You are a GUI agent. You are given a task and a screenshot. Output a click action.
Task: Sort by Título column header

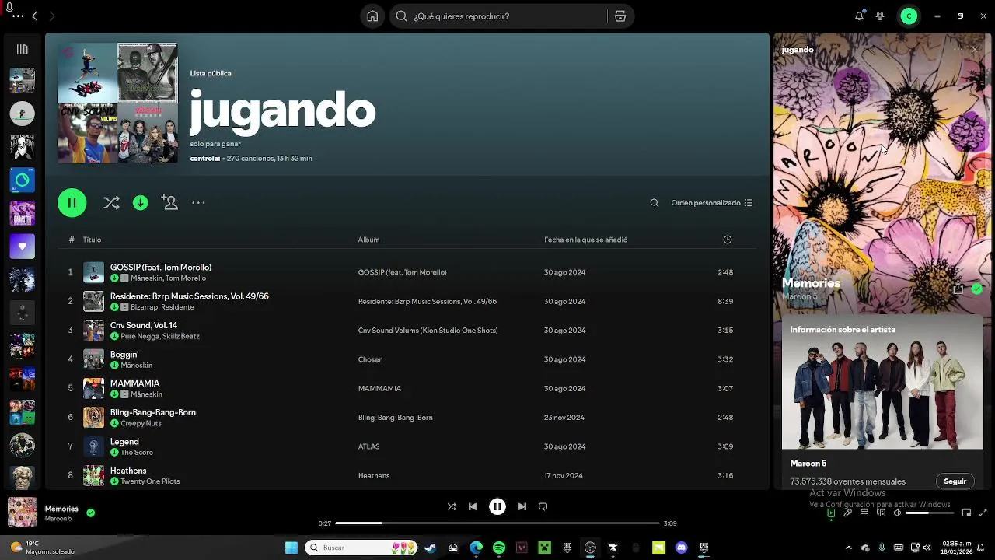92,240
